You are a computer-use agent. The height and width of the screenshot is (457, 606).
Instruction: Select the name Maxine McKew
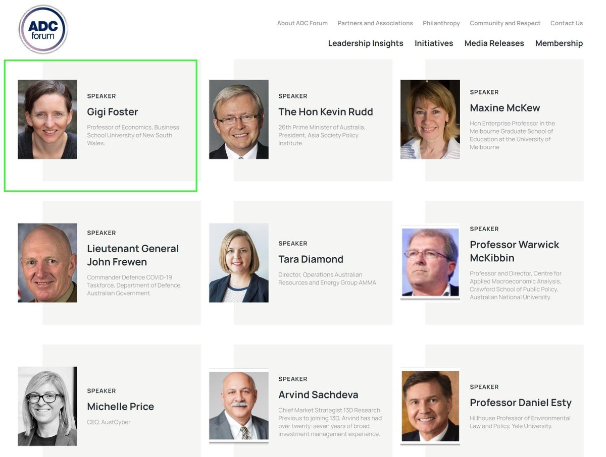(x=505, y=108)
